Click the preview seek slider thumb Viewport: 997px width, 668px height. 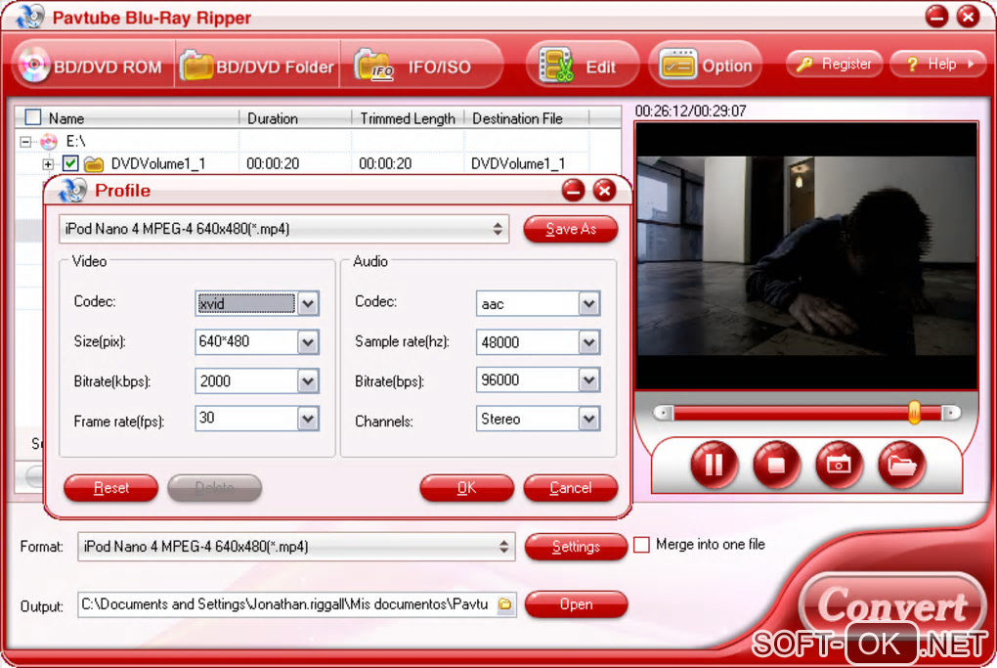tap(914, 413)
